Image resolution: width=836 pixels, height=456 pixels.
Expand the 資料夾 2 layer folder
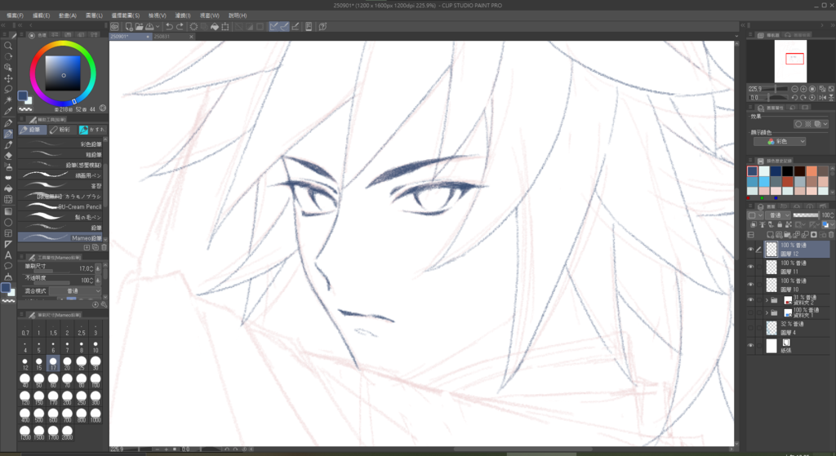tap(767, 300)
